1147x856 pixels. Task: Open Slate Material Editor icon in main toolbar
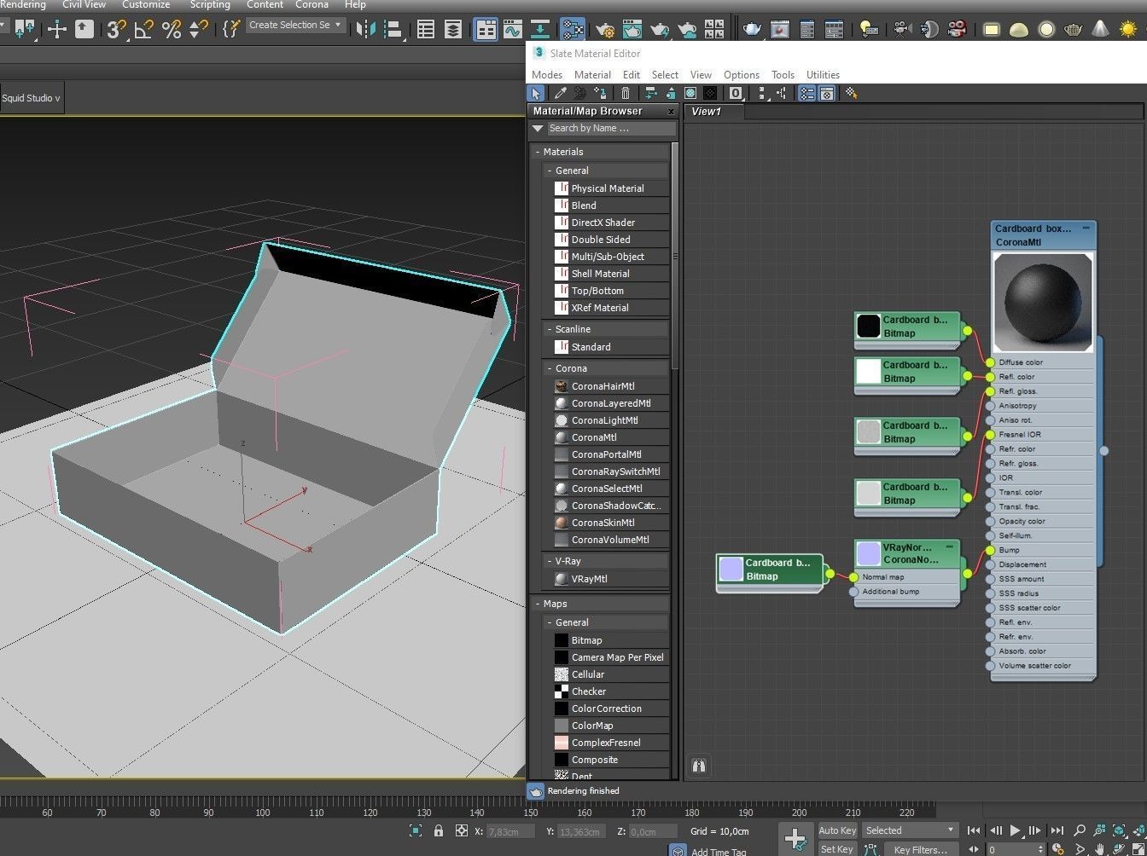click(x=573, y=30)
